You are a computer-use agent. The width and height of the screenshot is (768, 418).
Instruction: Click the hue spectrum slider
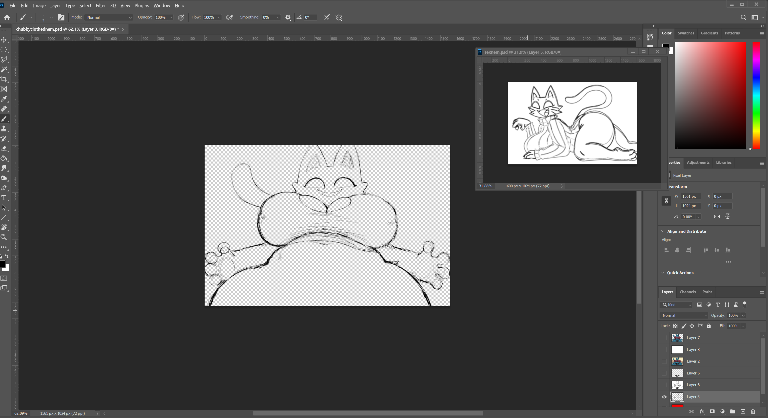pyautogui.click(x=756, y=95)
